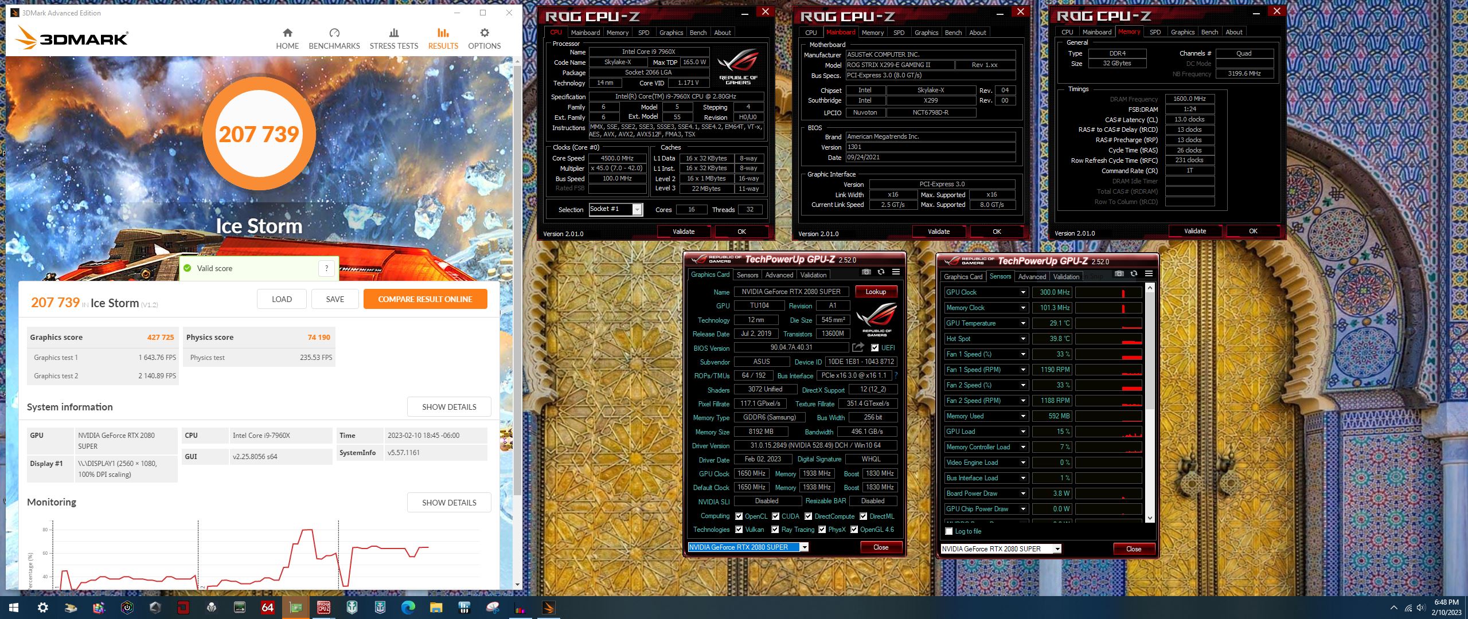Screen dimensions: 1468x619
Task: Toggle UEFI checkbox in GPU-Z
Action: [x=874, y=348]
